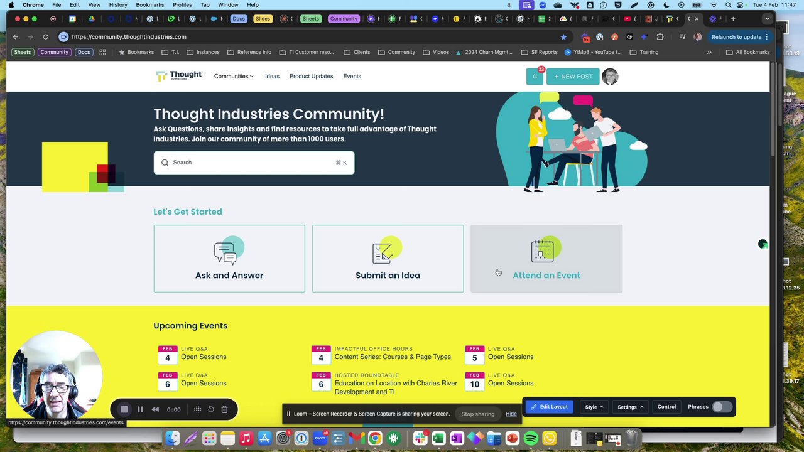Open All Bookmarks folder
Screen dimensions: 804x452
click(747, 52)
